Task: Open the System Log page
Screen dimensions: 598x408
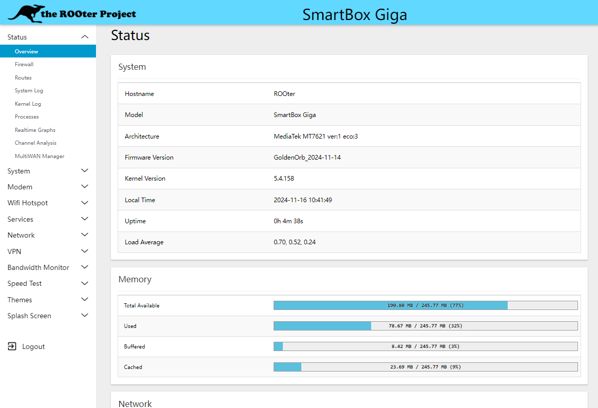Action: point(29,91)
